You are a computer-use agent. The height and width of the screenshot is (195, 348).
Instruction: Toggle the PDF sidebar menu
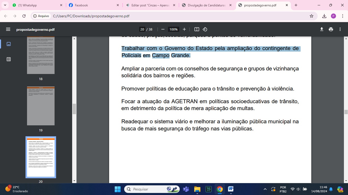click(x=8, y=29)
